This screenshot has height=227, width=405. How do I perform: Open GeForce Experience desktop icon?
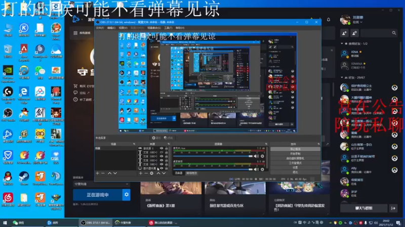[8, 74]
